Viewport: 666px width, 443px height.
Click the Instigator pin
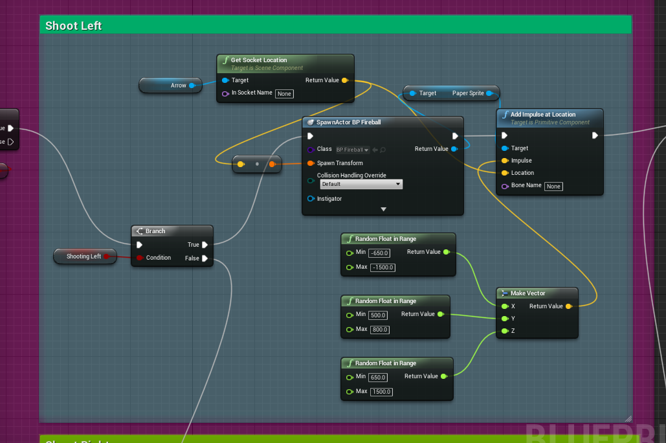tap(311, 199)
